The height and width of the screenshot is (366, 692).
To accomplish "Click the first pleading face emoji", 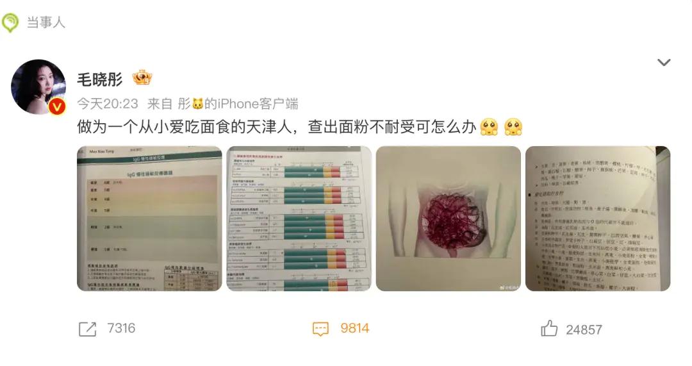I will (490, 127).
